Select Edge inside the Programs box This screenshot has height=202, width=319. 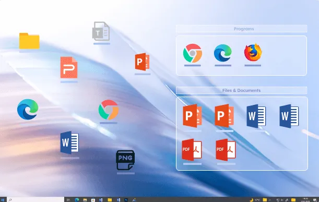tap(223, 53)
